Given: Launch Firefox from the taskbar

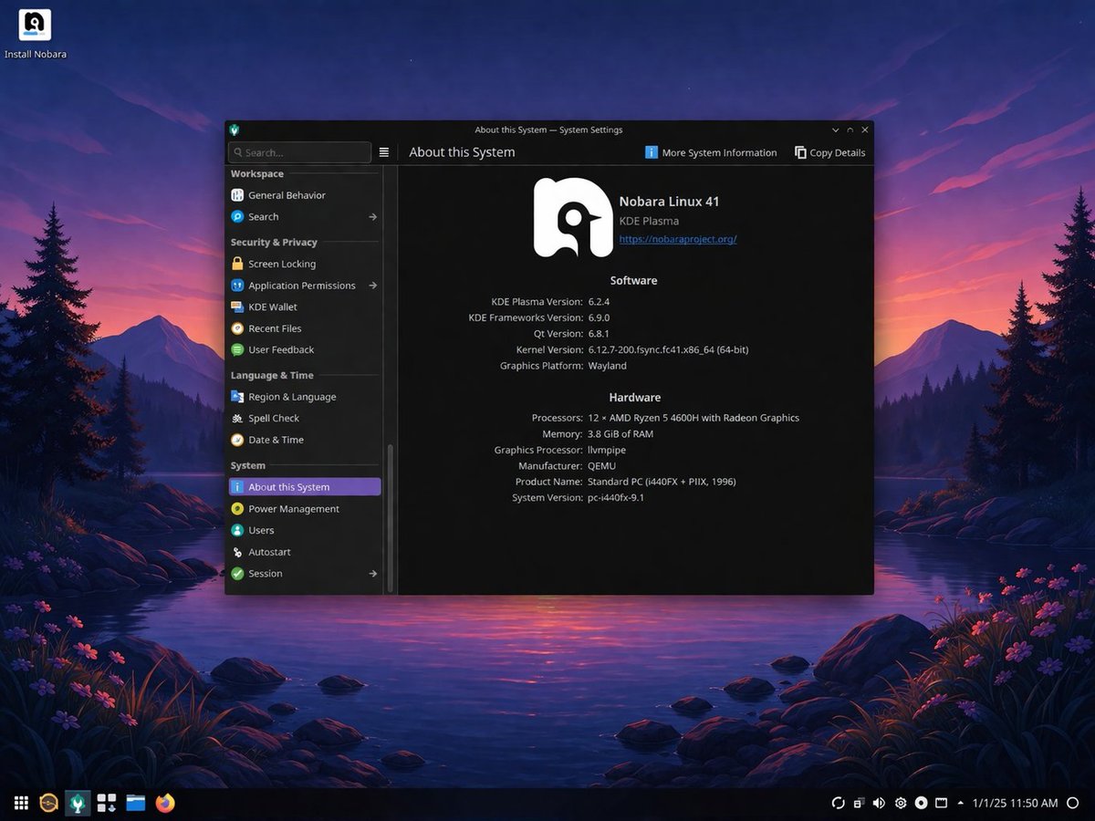Looking at the screenshot, I should 165,803.
